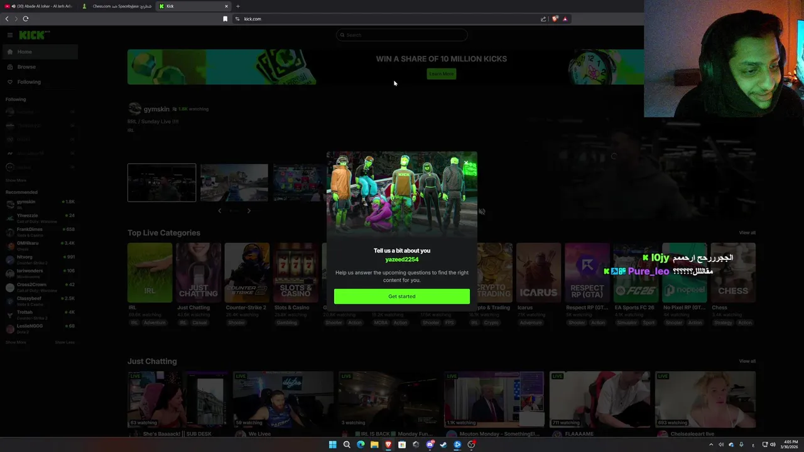Open toriwonders in Recommended list
Screen dimensions: 804x452
pyautogui.click(x=39, y=272)
